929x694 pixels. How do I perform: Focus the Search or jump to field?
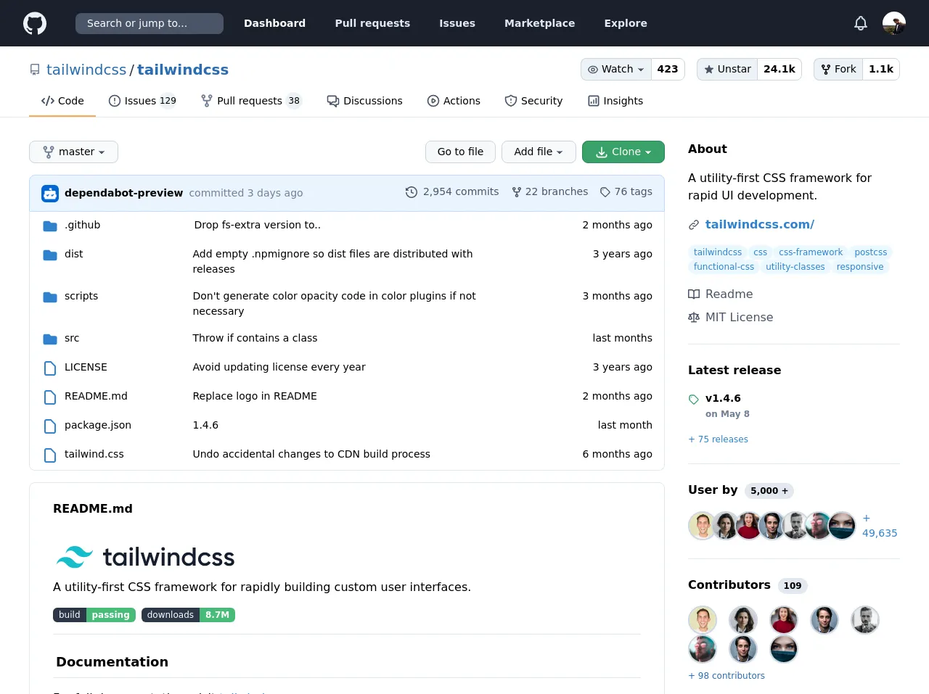(150, 23)
